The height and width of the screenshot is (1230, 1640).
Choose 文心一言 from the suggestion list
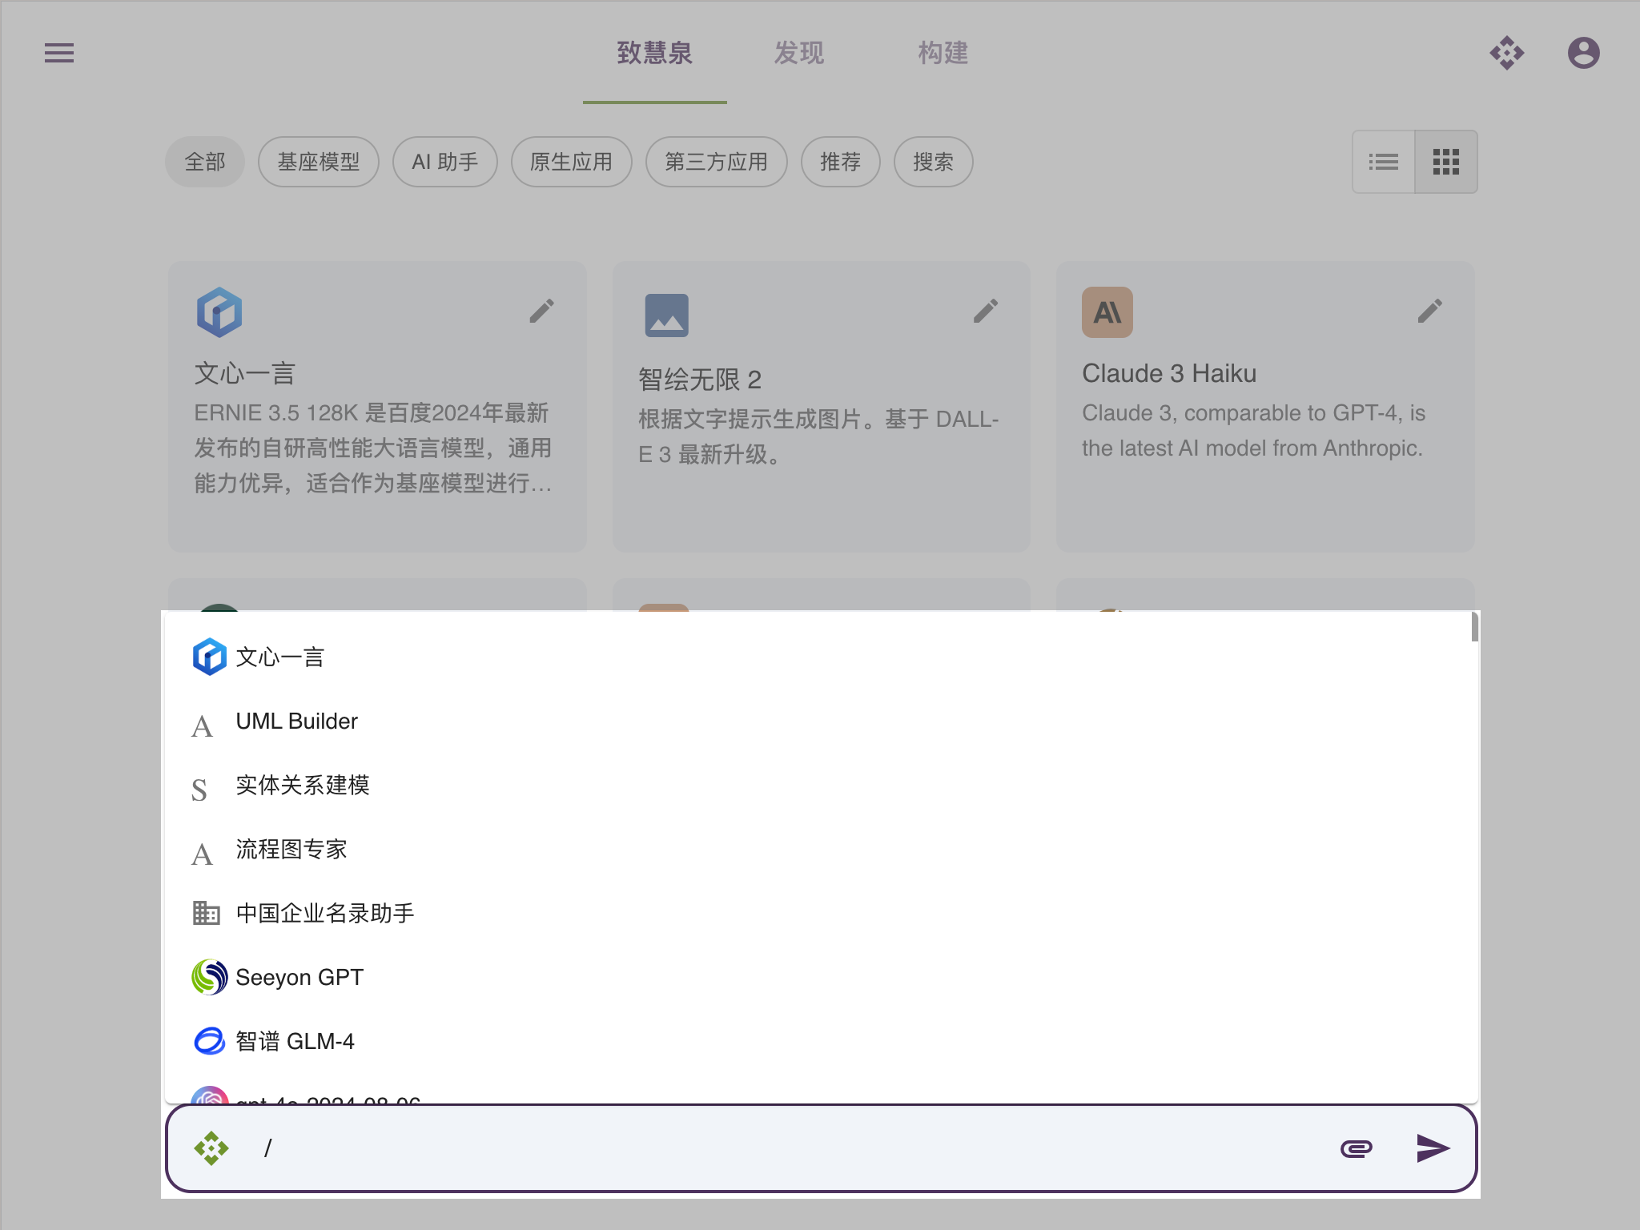(818, 657)
